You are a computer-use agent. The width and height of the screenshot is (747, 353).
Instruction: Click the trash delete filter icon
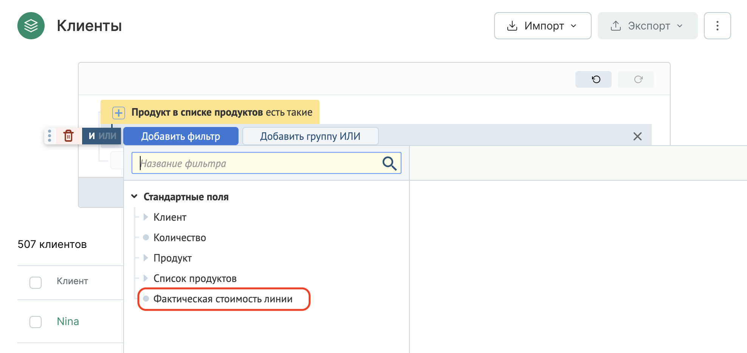tap(68, 136)
